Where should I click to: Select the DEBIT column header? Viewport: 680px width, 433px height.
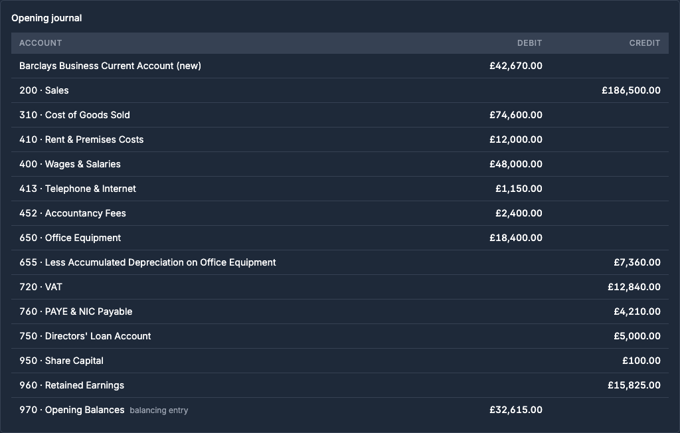529,43
